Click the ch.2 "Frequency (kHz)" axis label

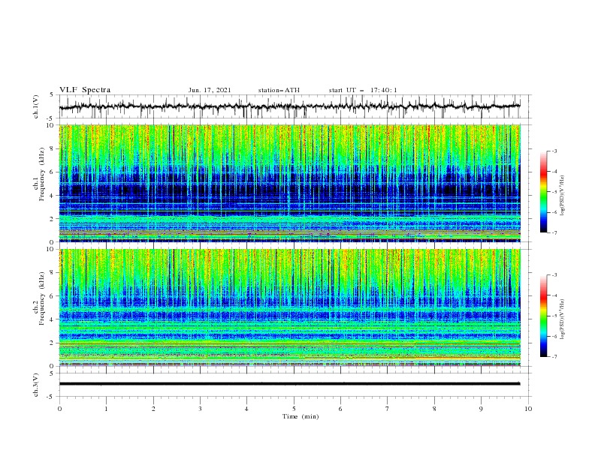pos(42,298)
